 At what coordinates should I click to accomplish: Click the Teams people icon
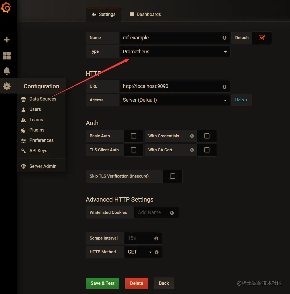23,120
